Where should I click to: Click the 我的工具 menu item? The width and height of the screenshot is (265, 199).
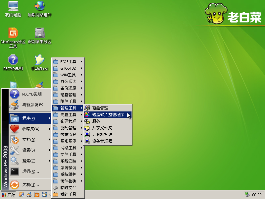[68, 194]
